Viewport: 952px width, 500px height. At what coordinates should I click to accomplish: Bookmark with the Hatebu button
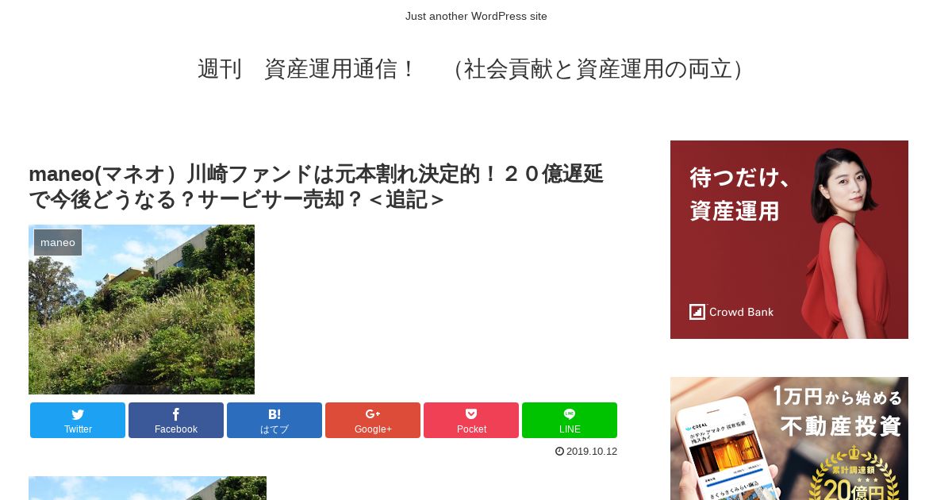click(274, 420)
